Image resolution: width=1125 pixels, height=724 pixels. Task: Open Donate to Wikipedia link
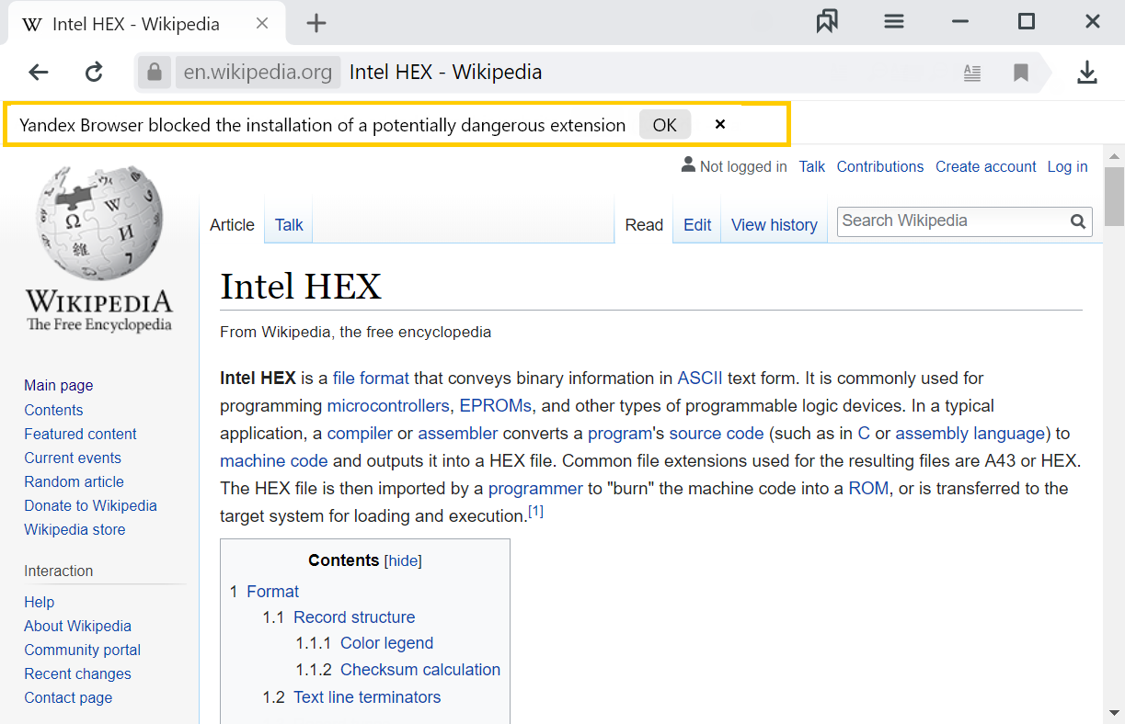90,506
